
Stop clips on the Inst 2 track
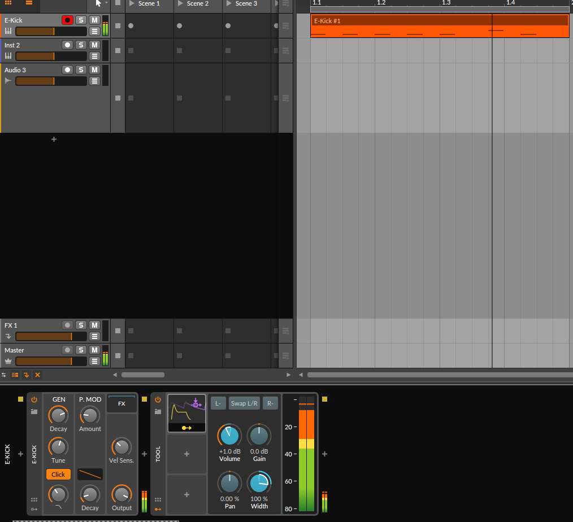(x=118, y=50)
